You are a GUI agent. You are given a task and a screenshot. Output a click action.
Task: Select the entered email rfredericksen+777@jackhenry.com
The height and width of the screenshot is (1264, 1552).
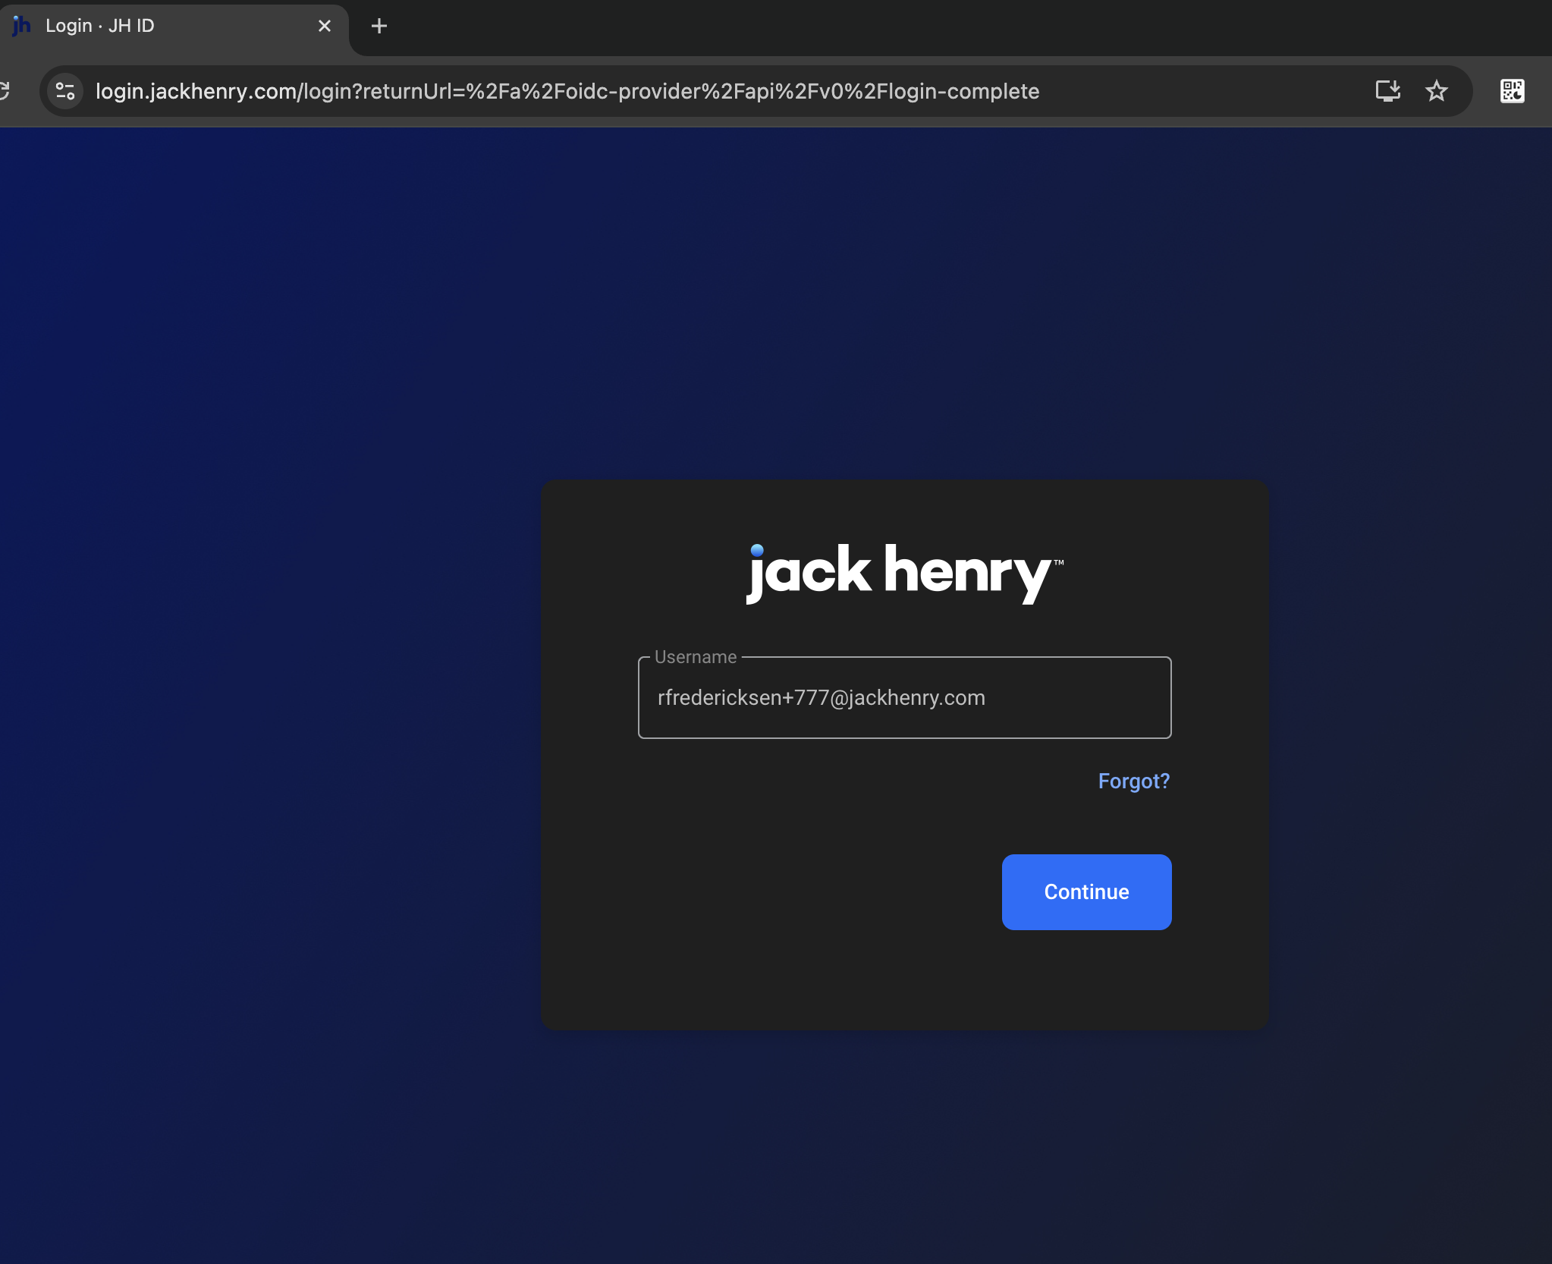[821, 697]
